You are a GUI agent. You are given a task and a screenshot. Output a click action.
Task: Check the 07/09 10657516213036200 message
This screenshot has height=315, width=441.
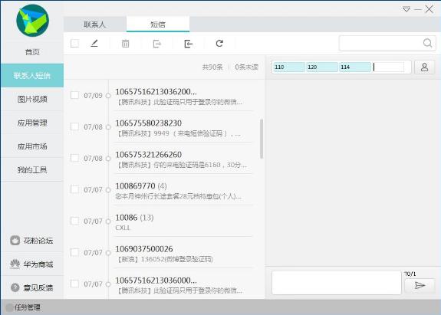point(74,95)
